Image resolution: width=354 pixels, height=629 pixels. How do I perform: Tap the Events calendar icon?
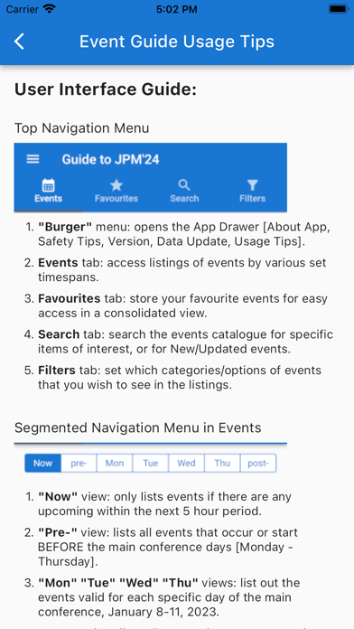[48, 185]
